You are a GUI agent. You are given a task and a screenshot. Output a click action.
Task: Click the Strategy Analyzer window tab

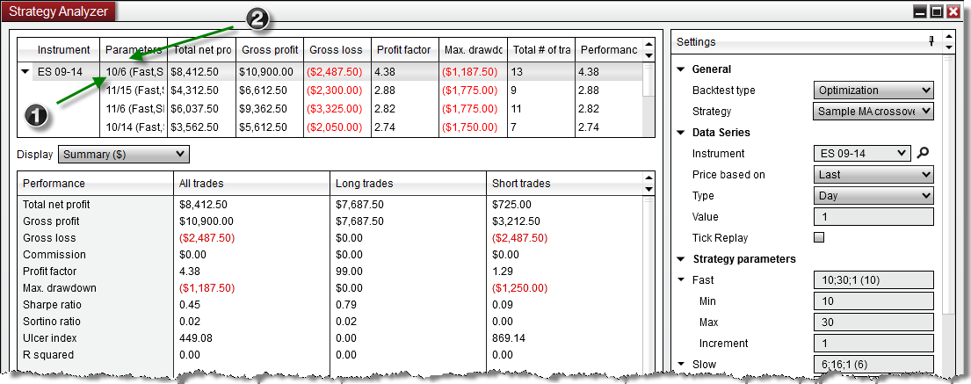coord(58,11)
